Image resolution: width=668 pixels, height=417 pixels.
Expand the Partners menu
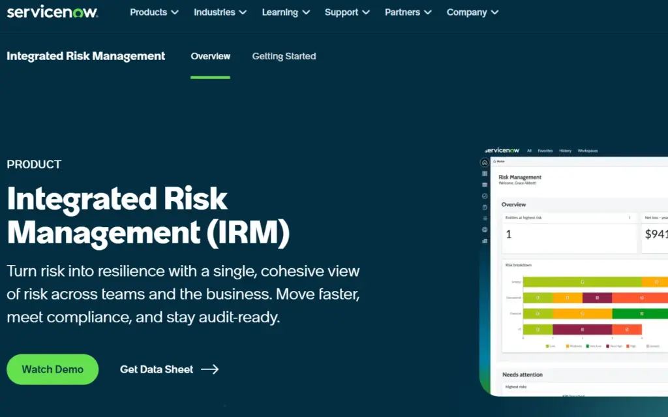click(408, 12)
